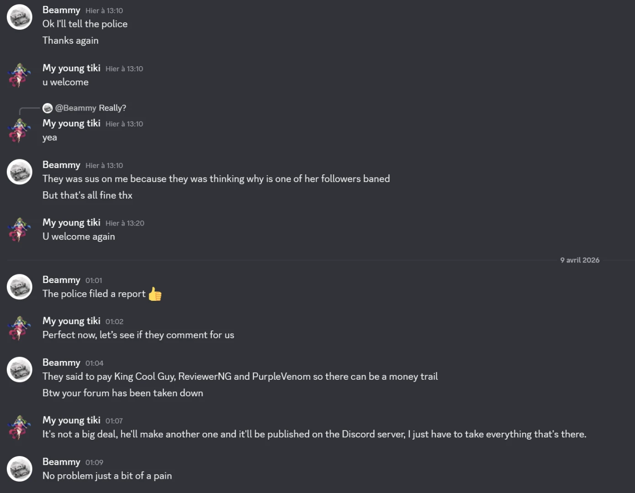Click the message "Ok I'll tell the police"
The height and width of the screenshot is (493, 635).
pyautogui.click(x=85, y=24)
